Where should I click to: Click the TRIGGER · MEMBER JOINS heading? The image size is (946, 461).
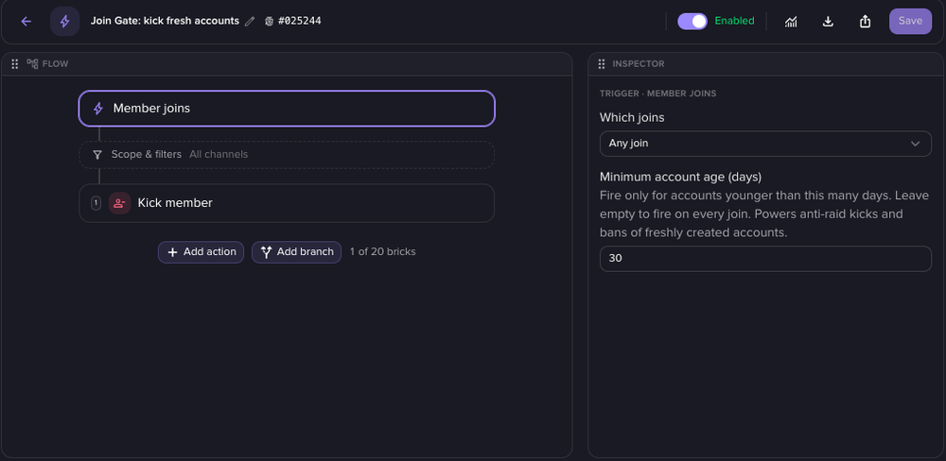coord(658,94)
